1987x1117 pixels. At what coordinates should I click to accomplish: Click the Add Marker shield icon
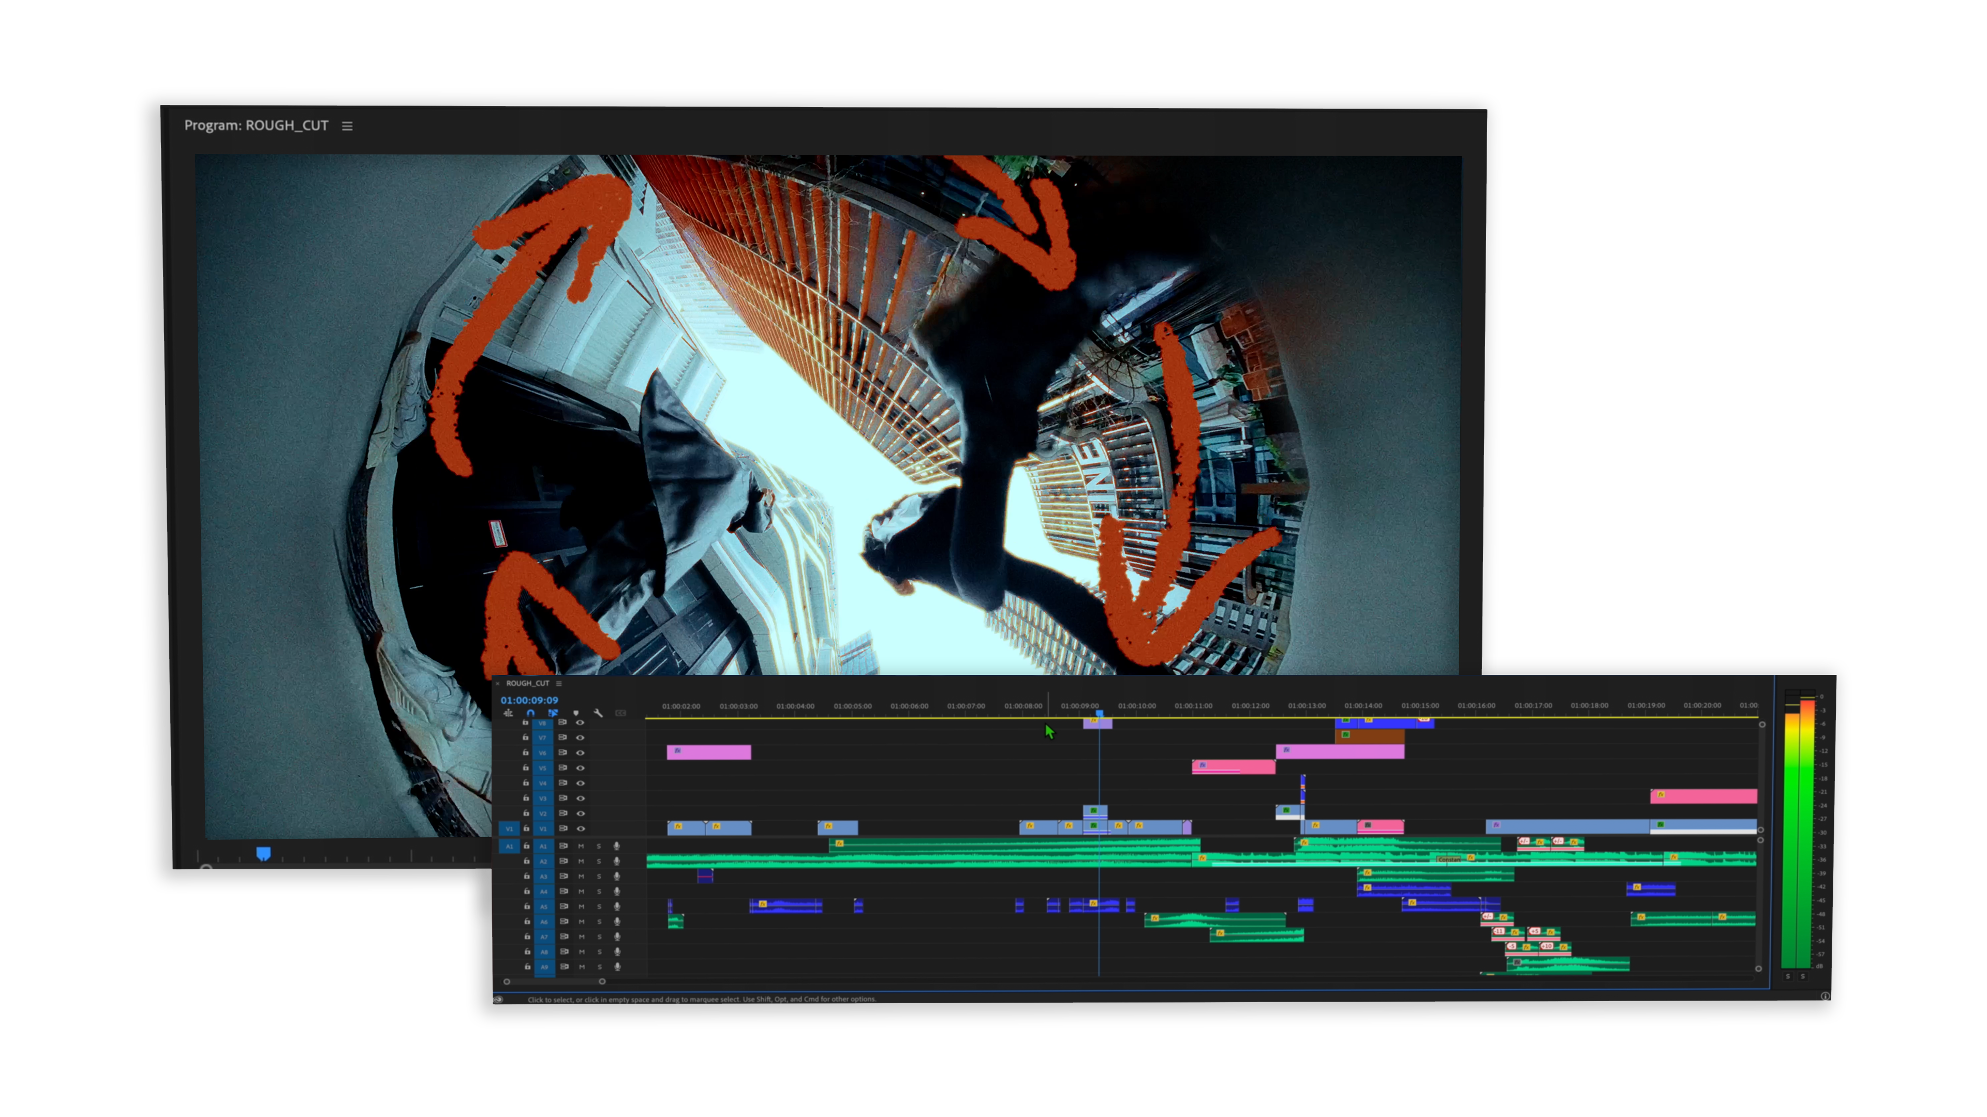pyautogui.click(x=575, y=713)
